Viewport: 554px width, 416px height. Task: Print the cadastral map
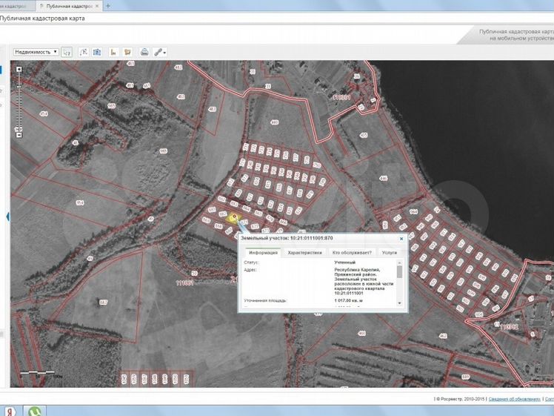pos(144,52)
